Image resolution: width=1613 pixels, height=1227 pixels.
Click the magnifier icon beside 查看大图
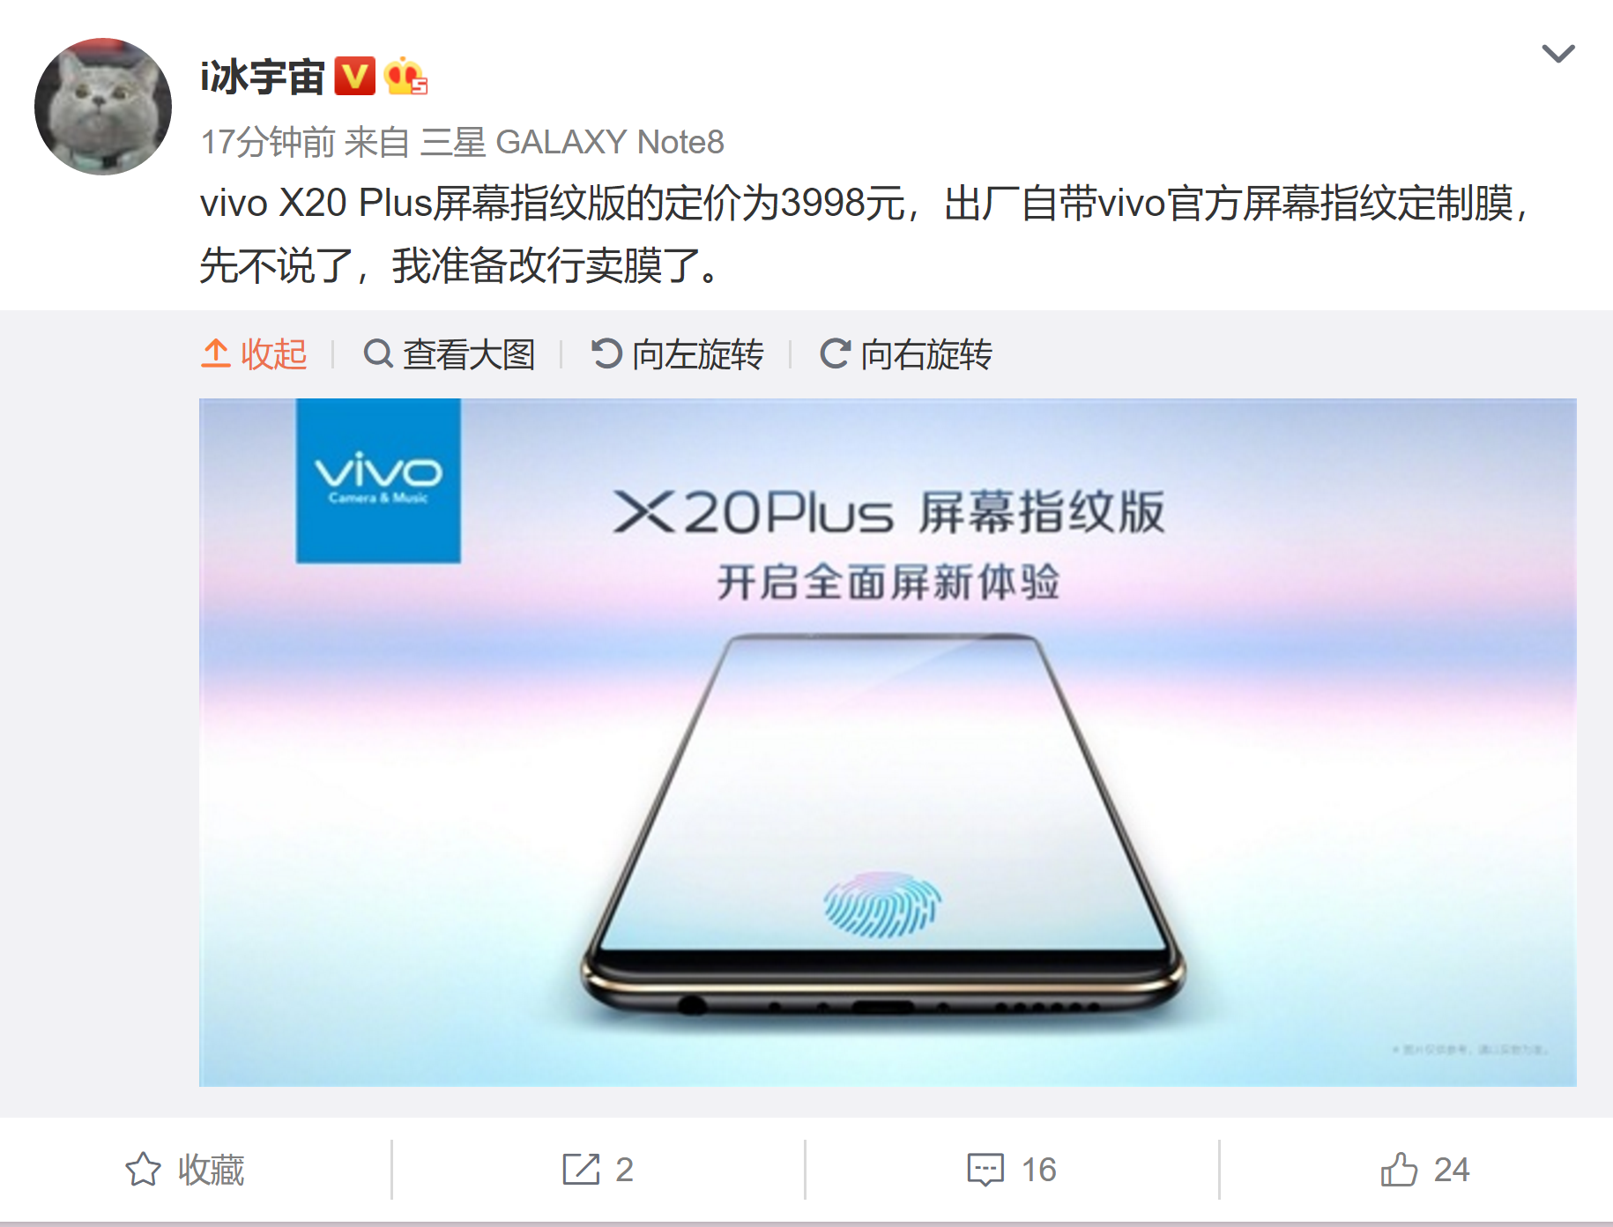(378, 354)
